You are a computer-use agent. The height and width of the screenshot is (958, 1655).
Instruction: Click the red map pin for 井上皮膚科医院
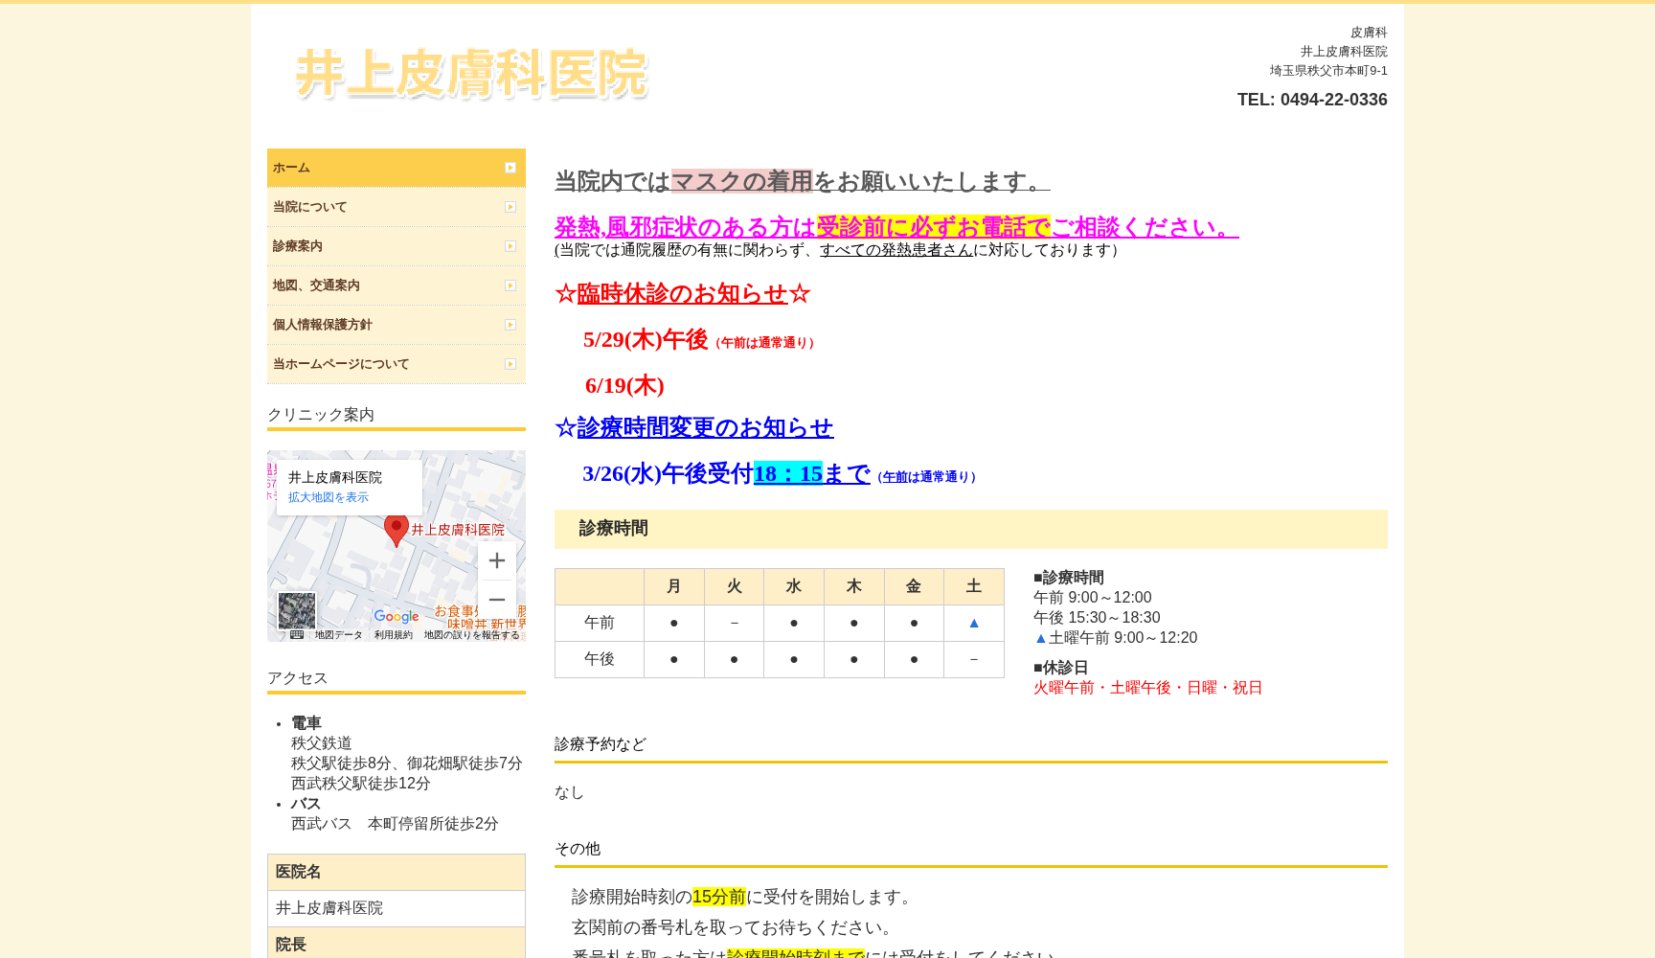tap(397, 528)
